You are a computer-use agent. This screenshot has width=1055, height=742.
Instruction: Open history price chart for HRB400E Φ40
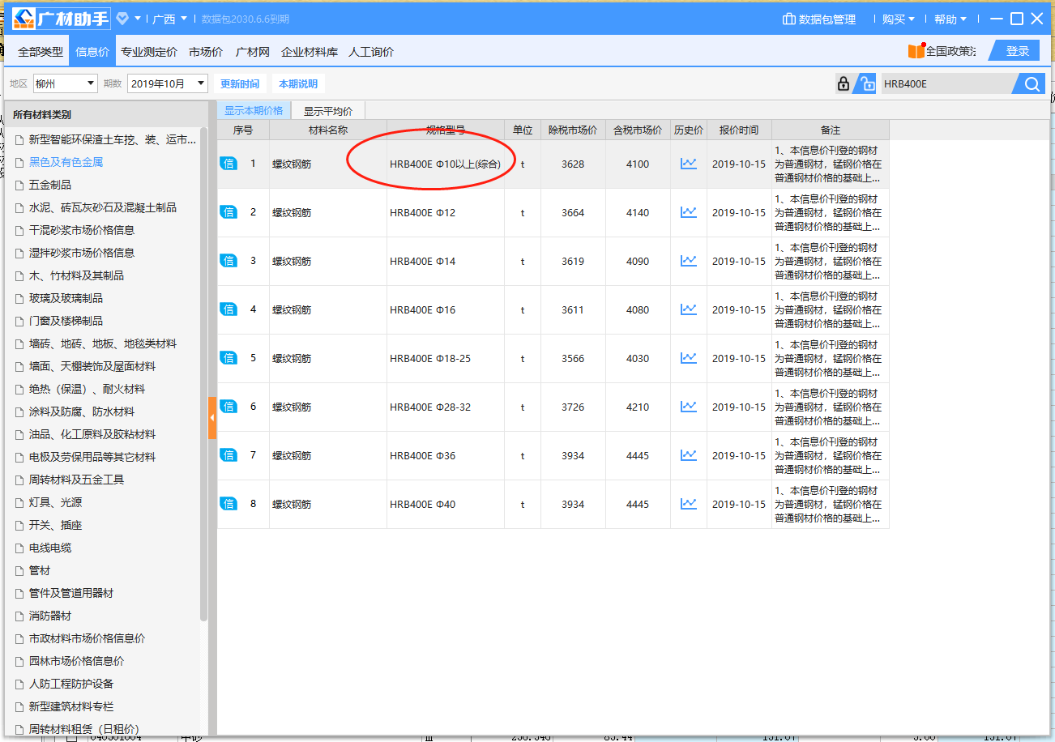coord(689,504)
